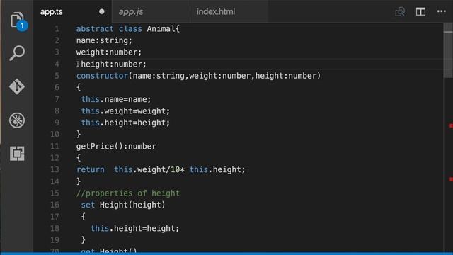Click 'this.weight=weight;' on line 8
453x255 pixels.
pyautogui.click(x=125, y=111)
